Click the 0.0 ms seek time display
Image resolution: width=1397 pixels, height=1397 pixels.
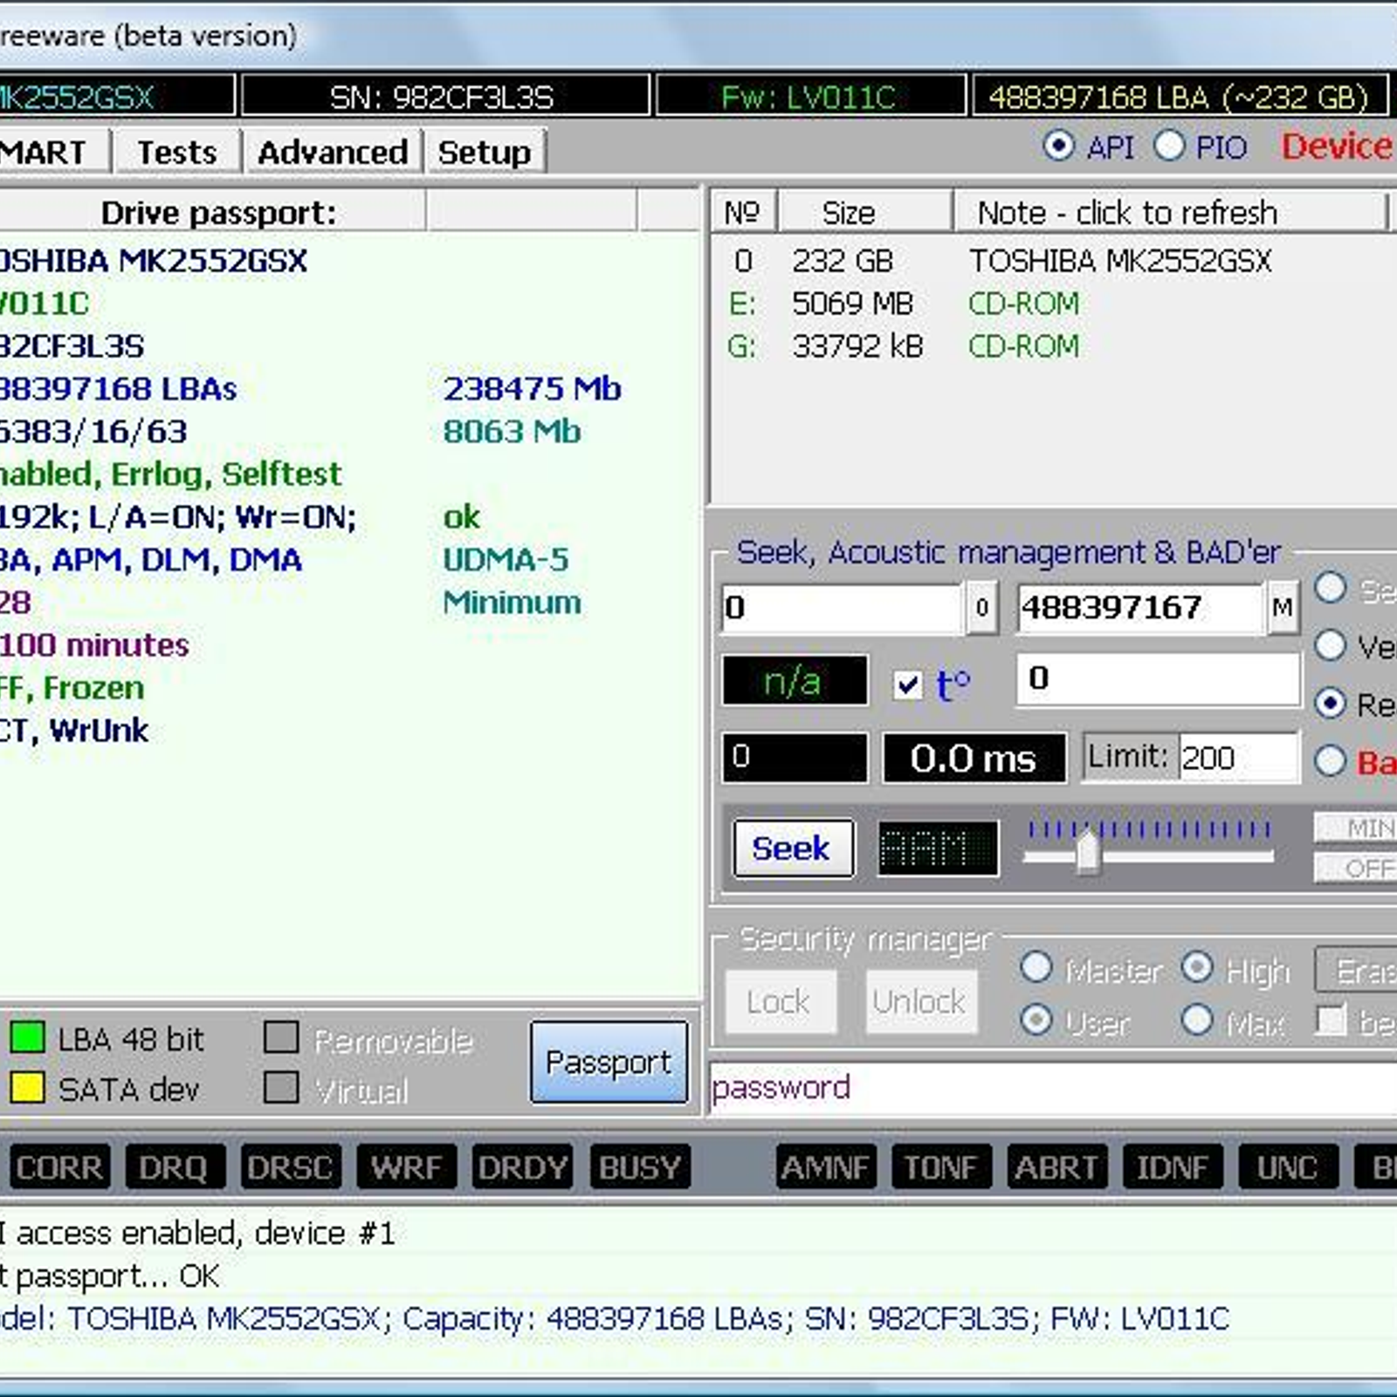(x=974, y=758)
